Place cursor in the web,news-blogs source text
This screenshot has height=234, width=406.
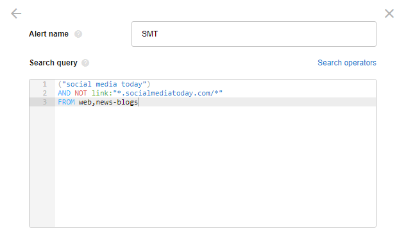pyautogui.click(x=108, y=102)
